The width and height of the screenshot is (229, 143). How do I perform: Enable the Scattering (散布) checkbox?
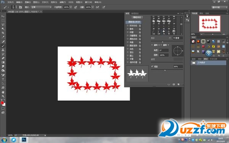tap(127, 29)
